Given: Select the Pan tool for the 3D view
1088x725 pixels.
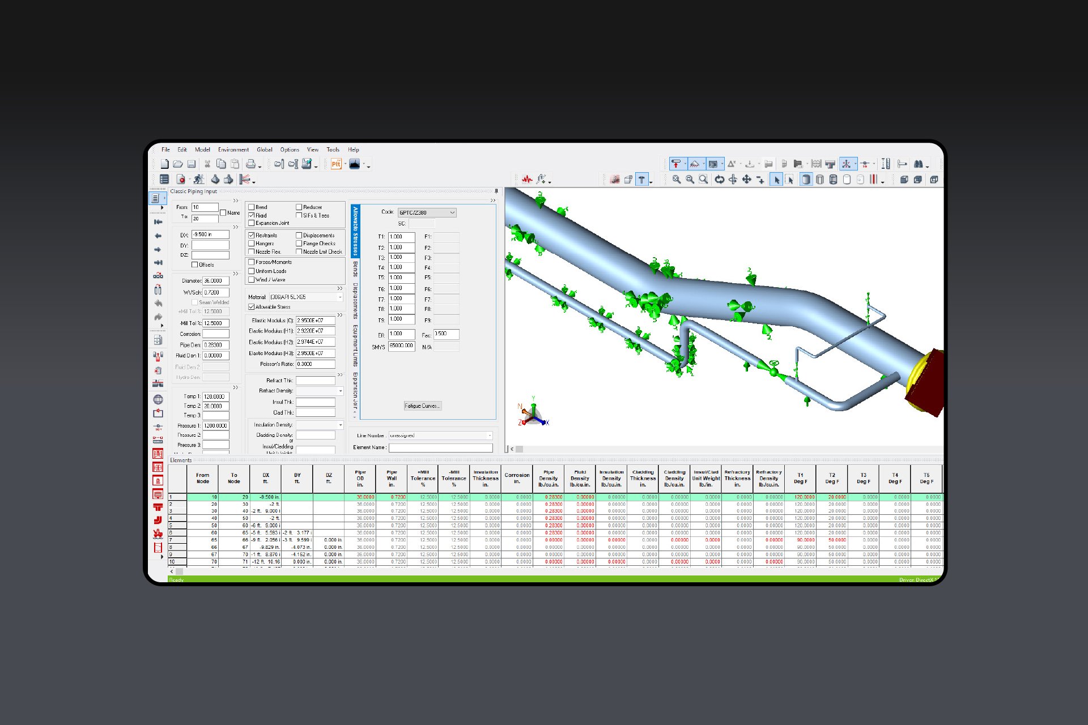Looking at the screenshot, I should [746, 180].
